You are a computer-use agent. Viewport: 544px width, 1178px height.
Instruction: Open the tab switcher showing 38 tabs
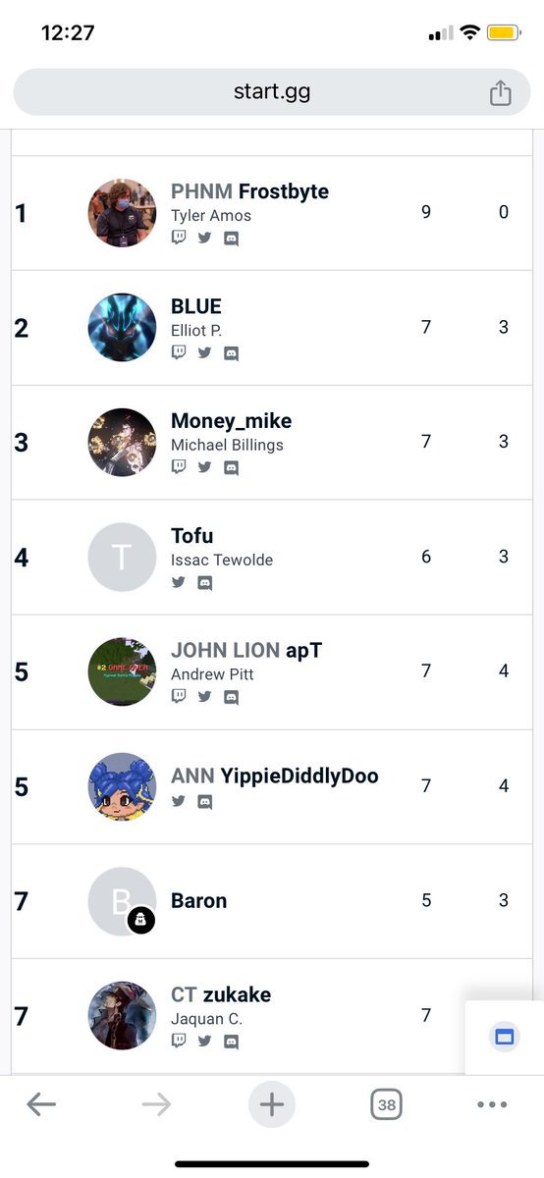pyautogui.click(x=387, y=1104)
